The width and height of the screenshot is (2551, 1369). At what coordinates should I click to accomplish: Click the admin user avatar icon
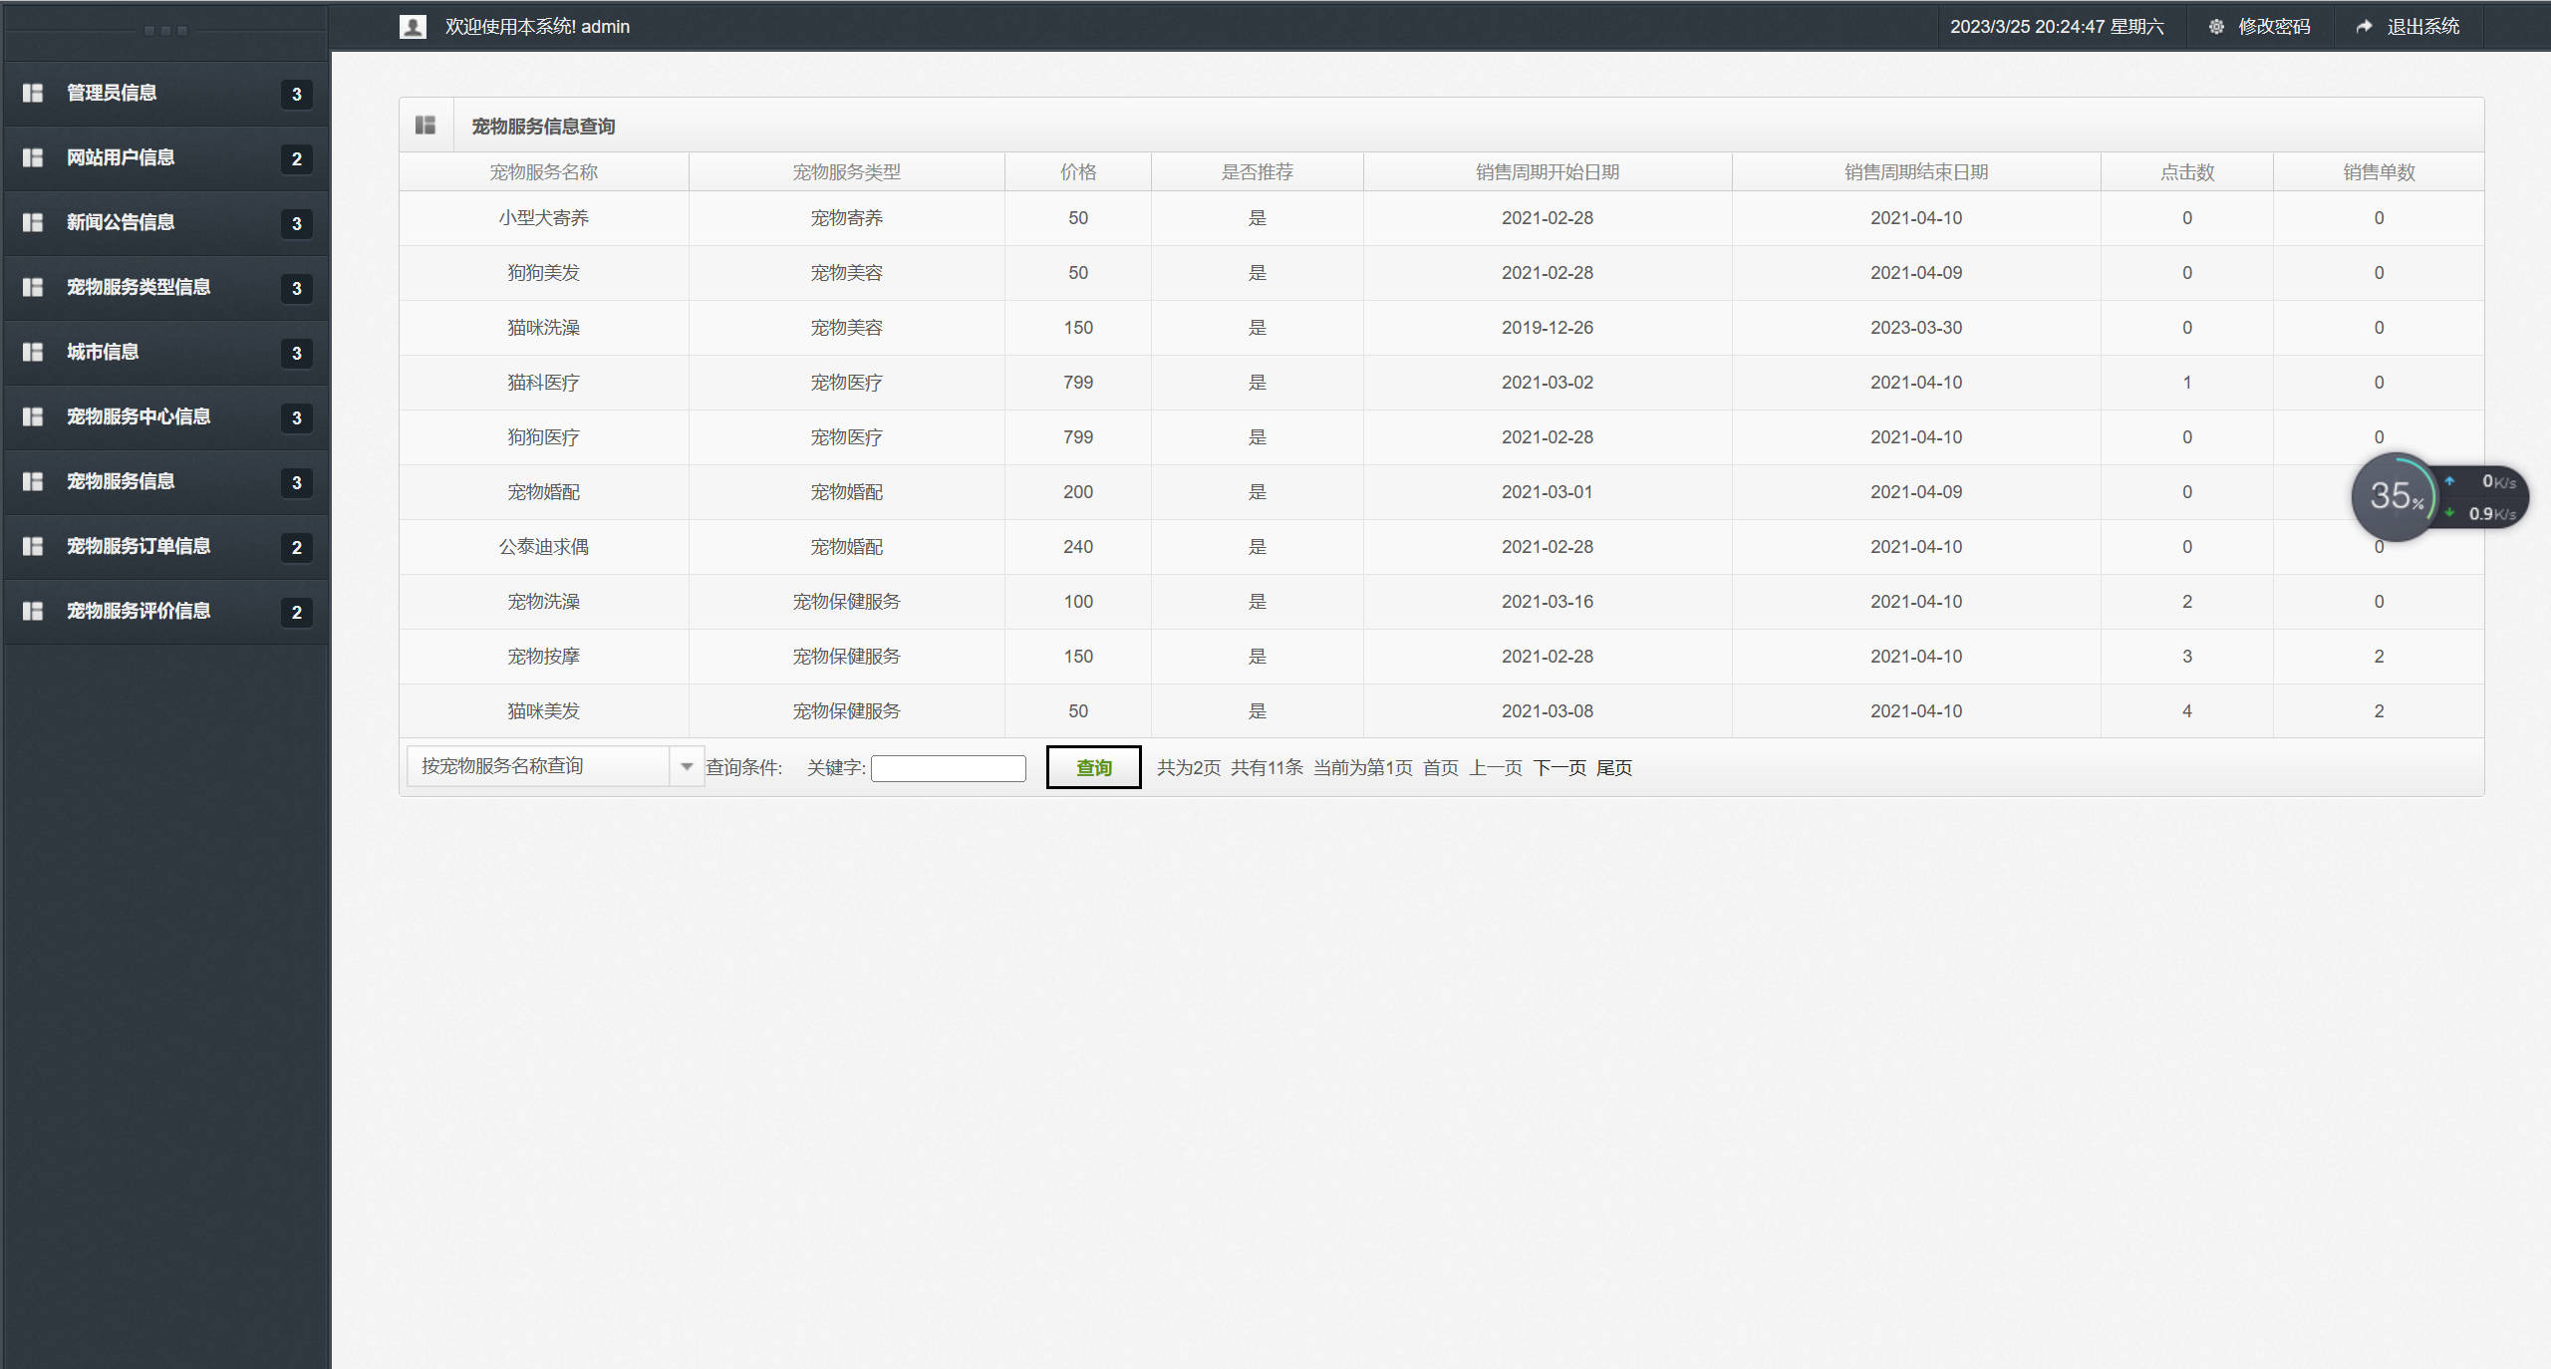point(413,27)
